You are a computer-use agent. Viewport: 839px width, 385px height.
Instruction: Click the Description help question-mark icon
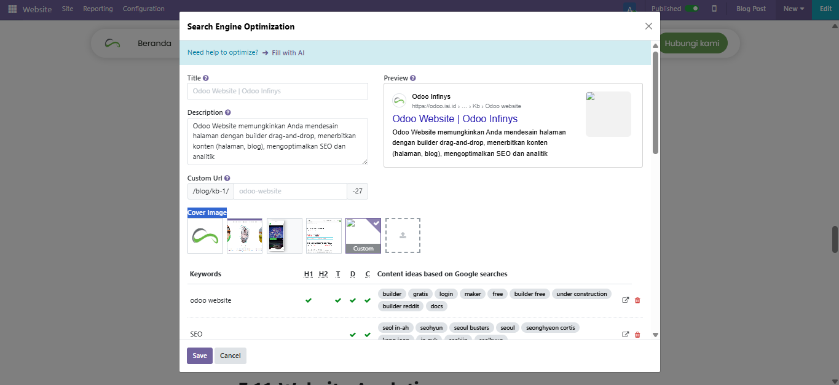coord(228,113)
